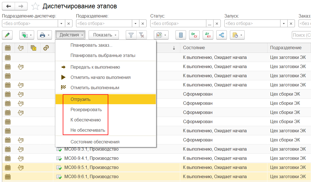This screenshot has height=182, width=311.
Task: Click the blue list view icon
Action: point(181,35)
